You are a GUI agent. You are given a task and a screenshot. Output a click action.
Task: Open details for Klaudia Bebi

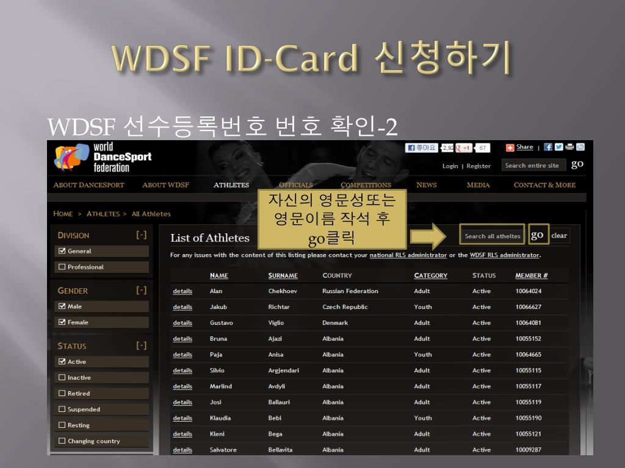[x=182, y=418]
